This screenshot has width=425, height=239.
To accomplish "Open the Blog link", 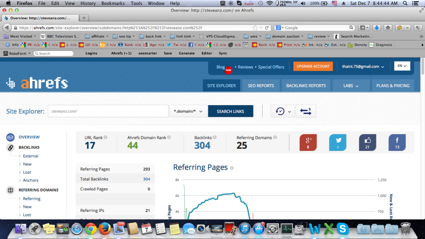I will (x=220, y=67).
